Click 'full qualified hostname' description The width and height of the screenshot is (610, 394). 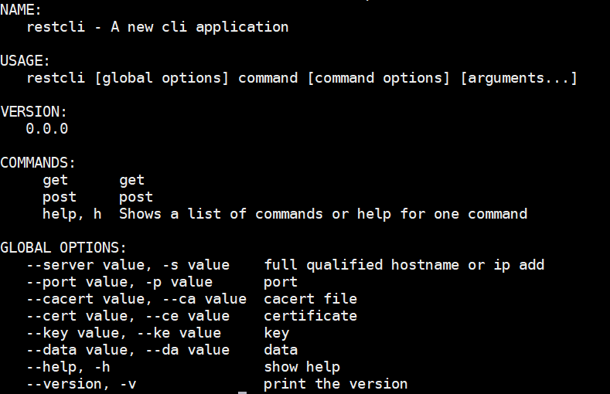tap(362, 265)
